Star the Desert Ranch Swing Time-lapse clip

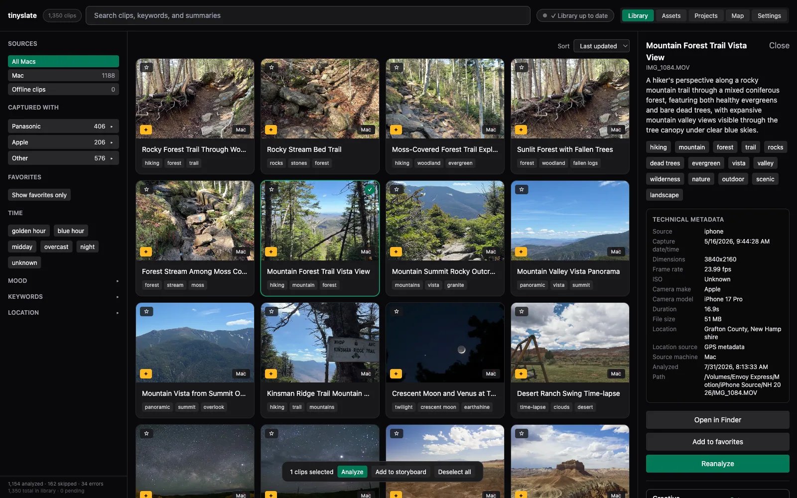[522, 311]
